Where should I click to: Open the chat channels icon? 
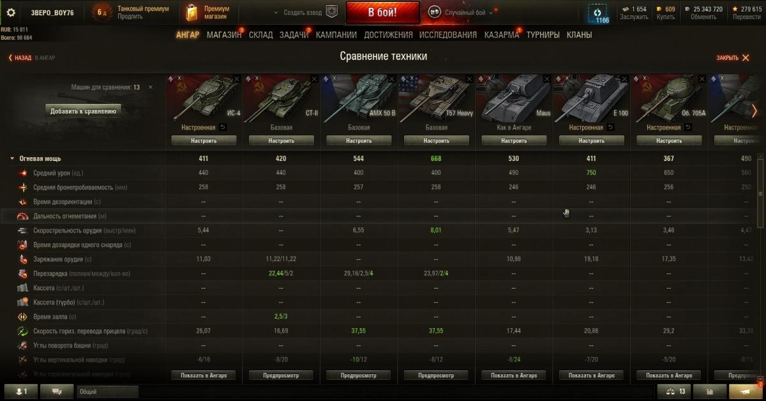pos(57,391)
